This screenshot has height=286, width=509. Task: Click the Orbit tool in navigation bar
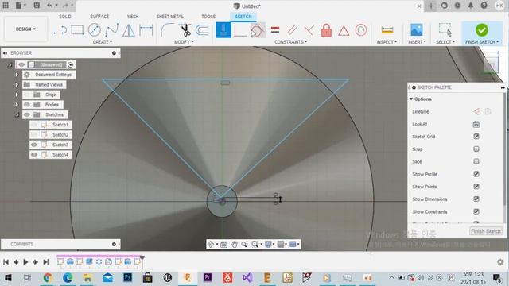click(x=211, y=244)
